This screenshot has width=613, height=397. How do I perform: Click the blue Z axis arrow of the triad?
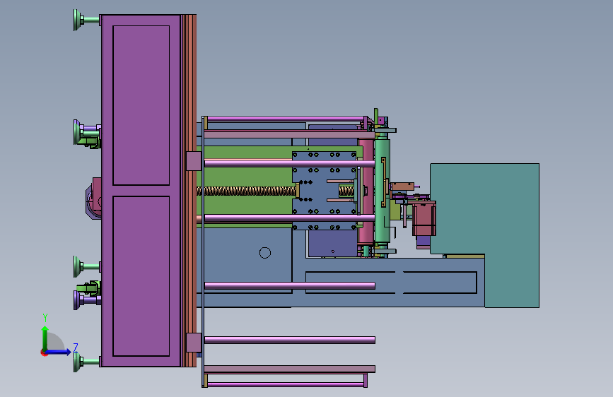click(59, 352)
